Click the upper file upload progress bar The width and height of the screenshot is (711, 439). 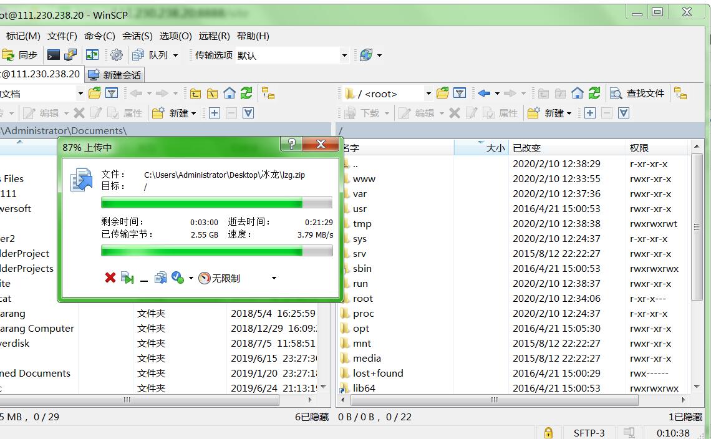click(216, 203)
